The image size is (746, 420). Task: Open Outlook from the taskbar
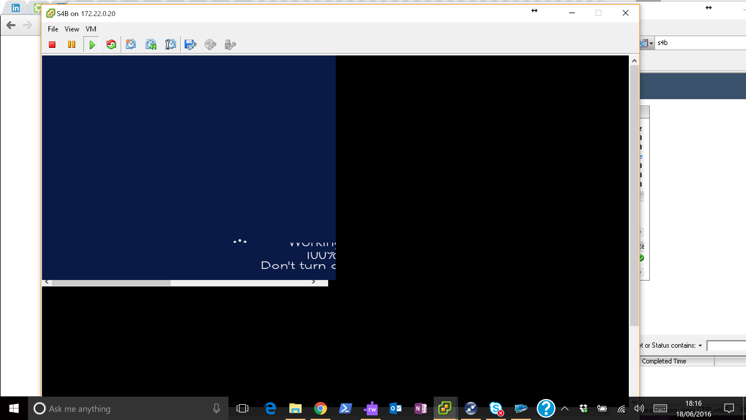click(396, 408)
